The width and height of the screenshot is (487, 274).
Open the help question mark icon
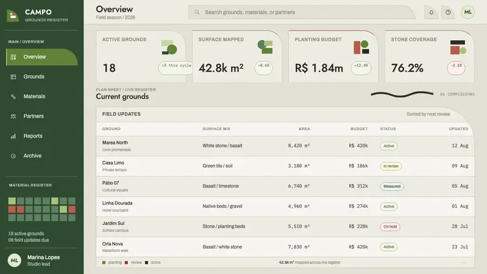[x=448, y=12]
